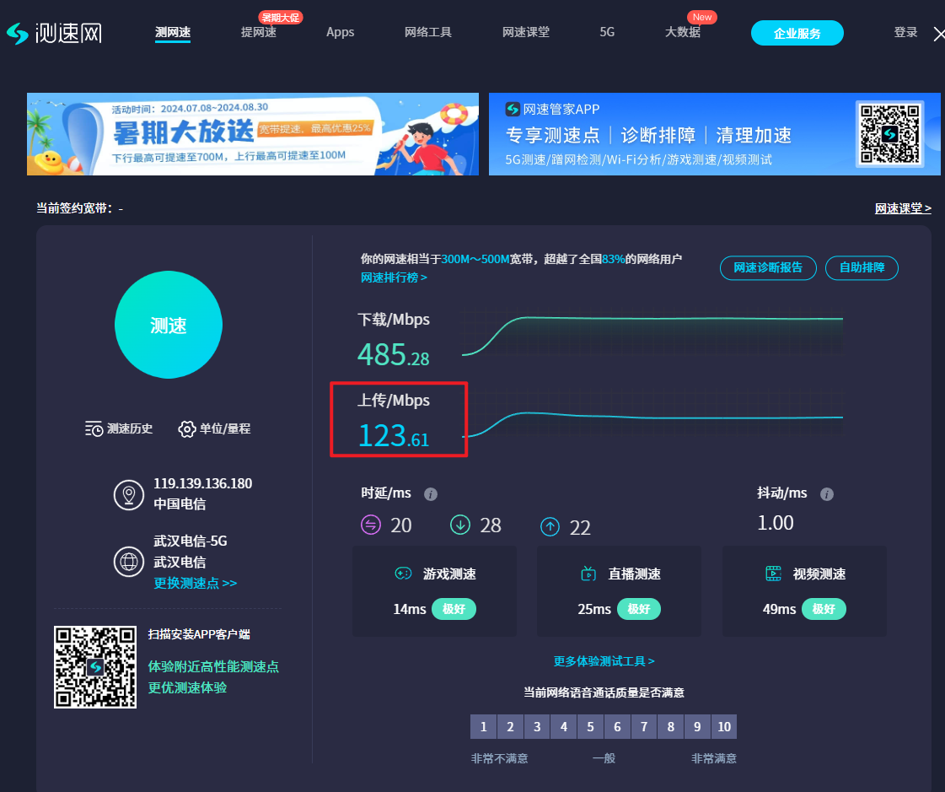945x792 pixels.
Task: Click the globe test-node icon
Action: click(x=129, y=560)
